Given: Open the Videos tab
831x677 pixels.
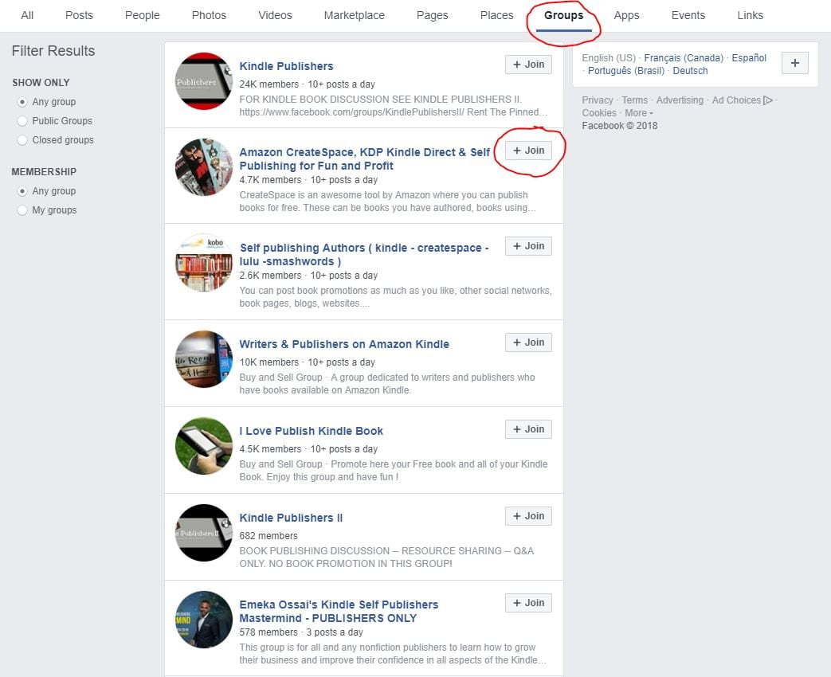Looking at the screenshot, I should coord(275,15).
